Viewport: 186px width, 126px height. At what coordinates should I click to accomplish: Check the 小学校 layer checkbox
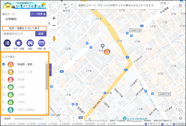point(4,94)
